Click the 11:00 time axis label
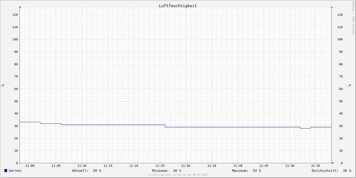Screen dimensions: 356x178 tap(30, 166)
